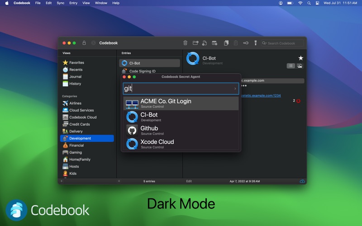Click the user account menu bar icon

[x=281, y=3]
